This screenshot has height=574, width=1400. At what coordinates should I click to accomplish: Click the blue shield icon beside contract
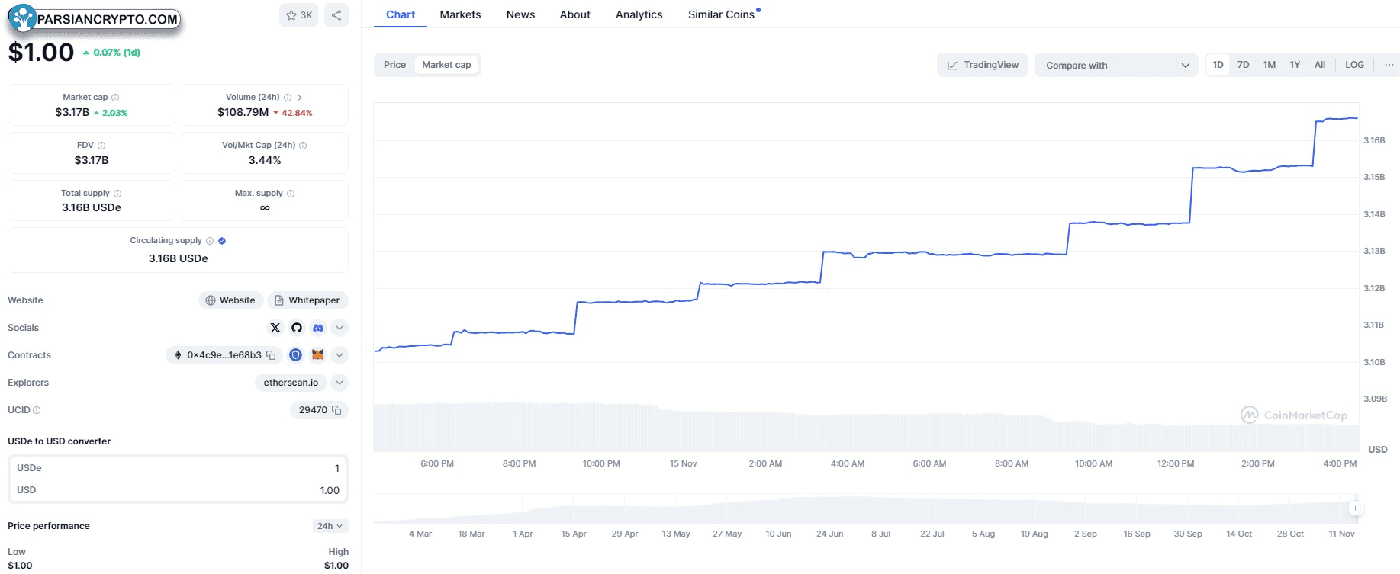(296, 355)
